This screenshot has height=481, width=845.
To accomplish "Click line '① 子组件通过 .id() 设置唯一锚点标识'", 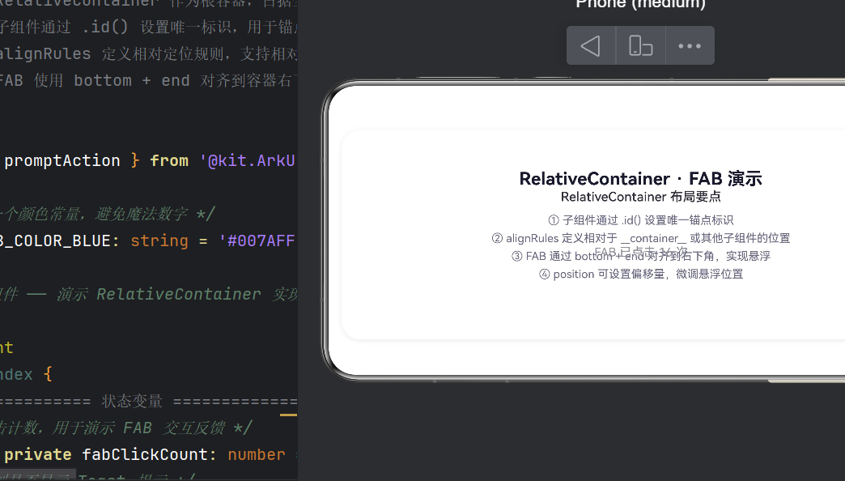I will 640,220.
